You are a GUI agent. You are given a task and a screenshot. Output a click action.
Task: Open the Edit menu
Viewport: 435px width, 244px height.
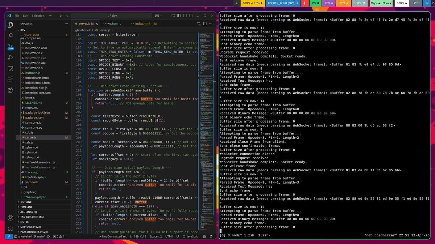tap(26, 16)
